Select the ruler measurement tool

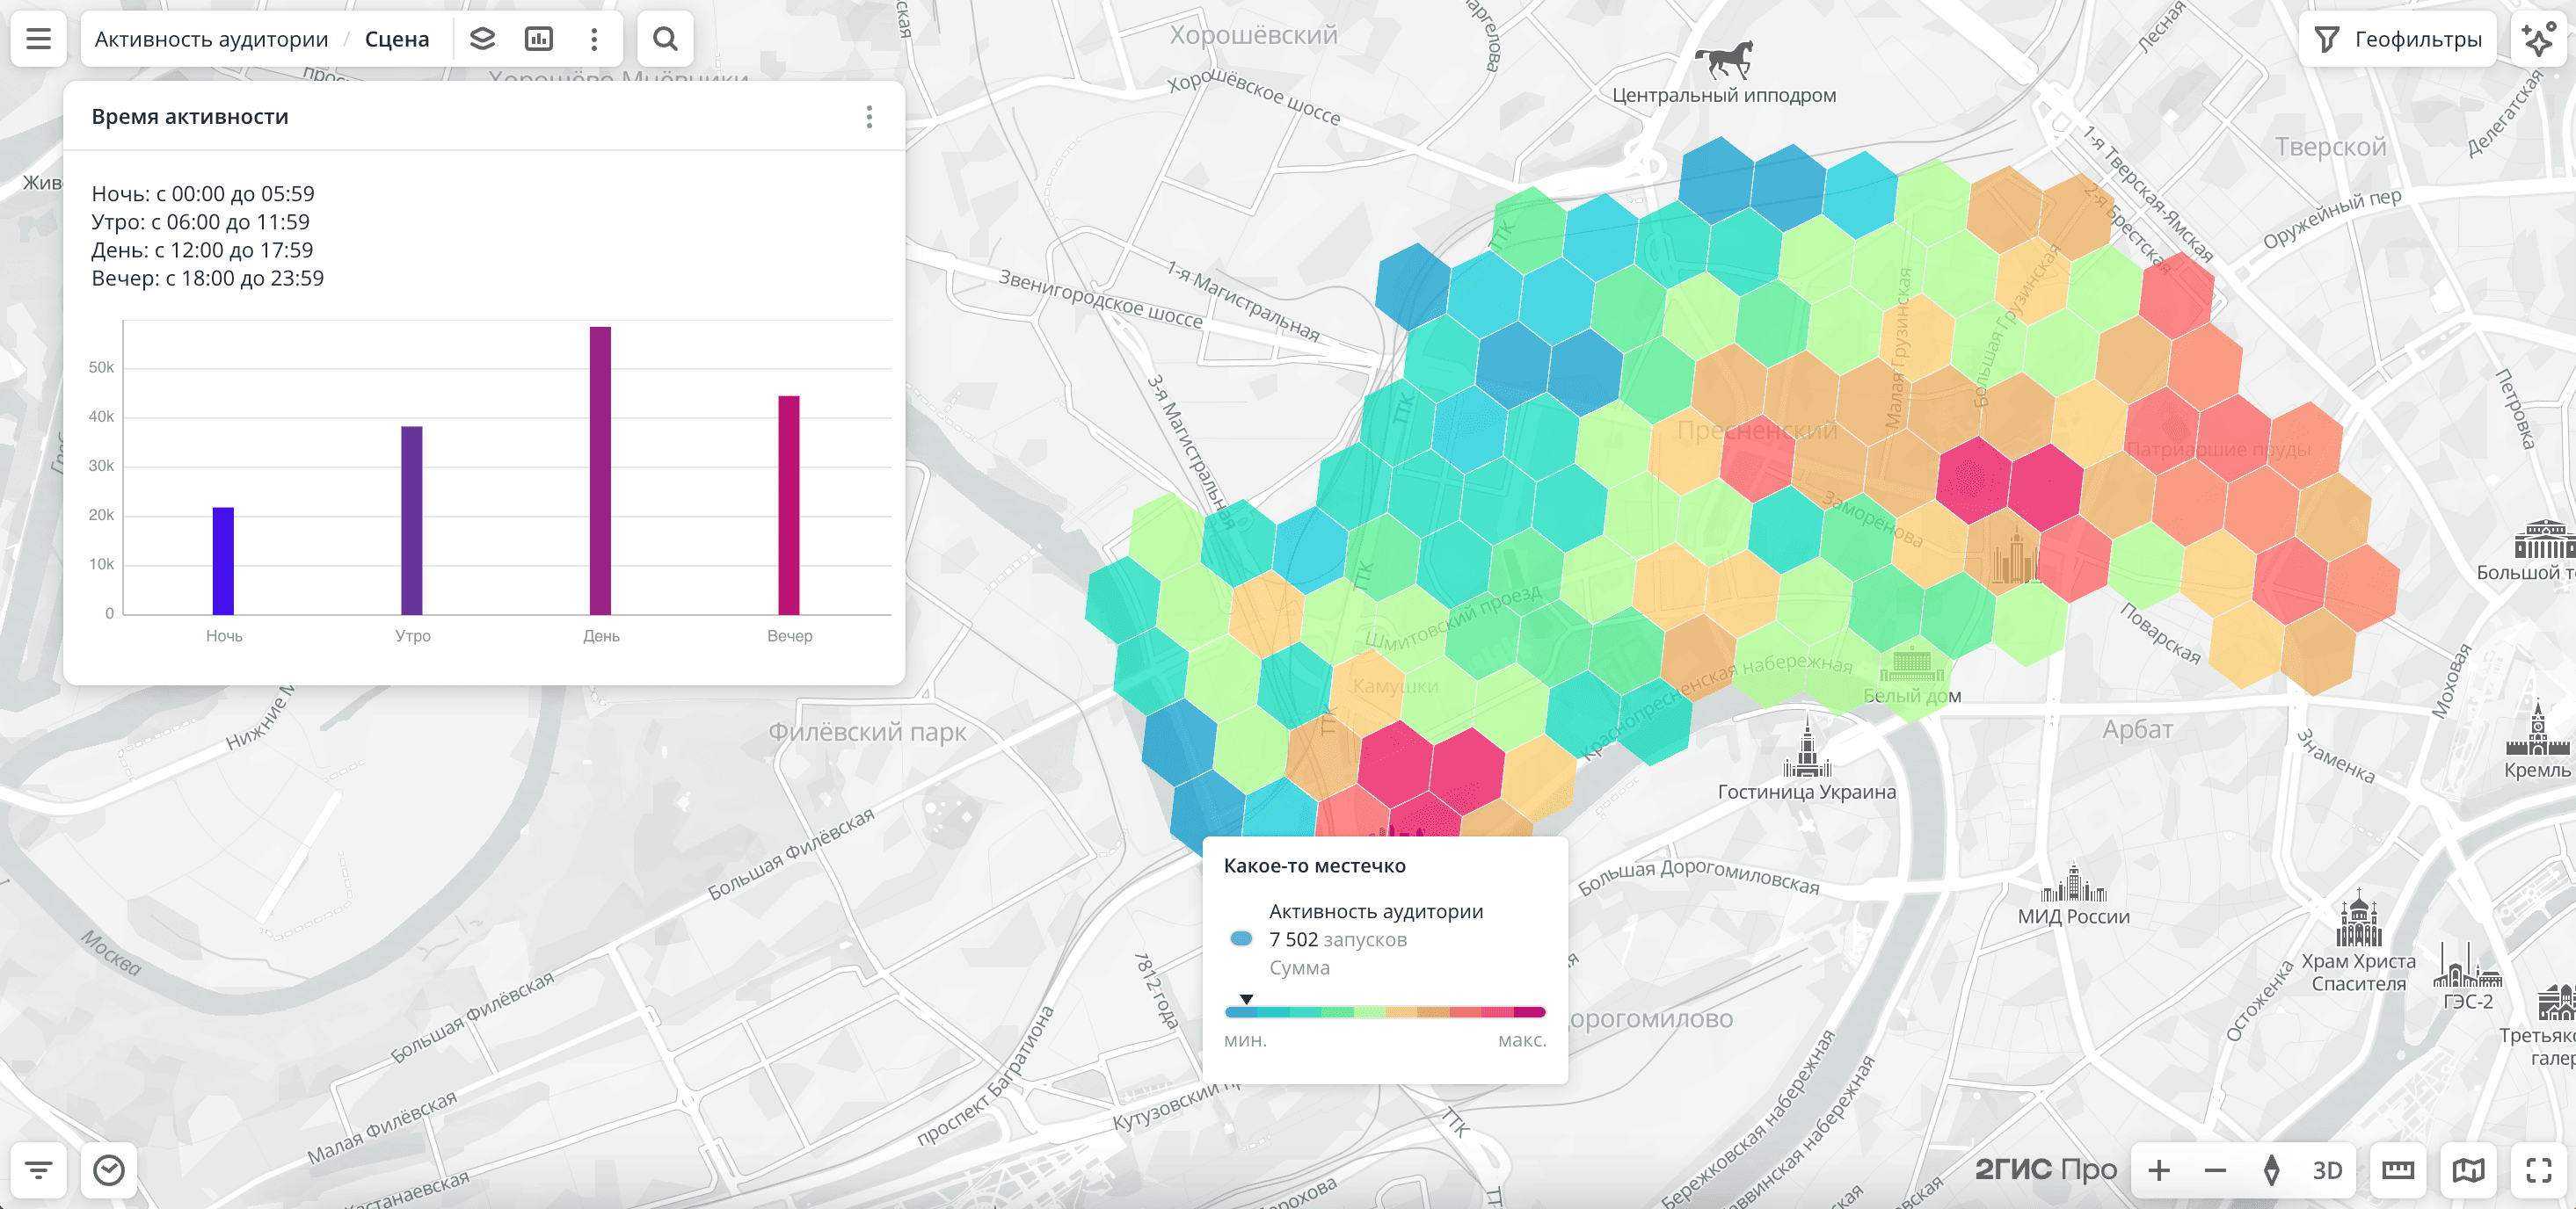point(2398,1170)
